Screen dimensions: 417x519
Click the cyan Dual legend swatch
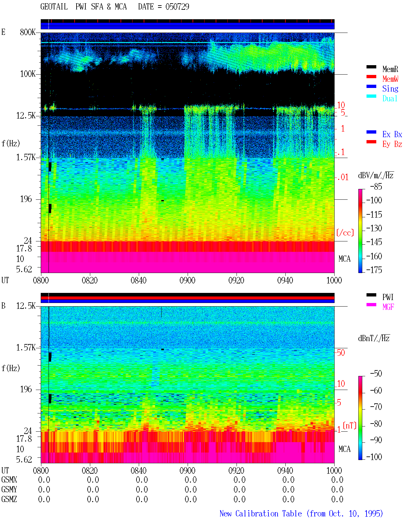[x=371, y=96]
